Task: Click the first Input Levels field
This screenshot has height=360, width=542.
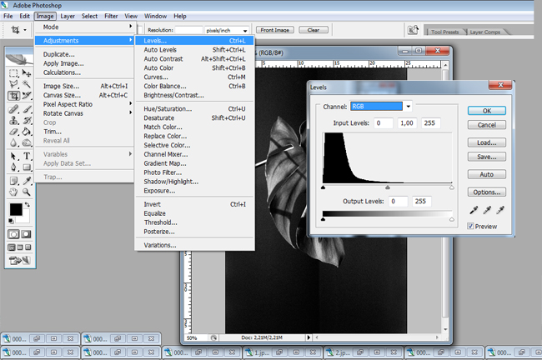Action: pyautogui.click(x=384, y=123)
